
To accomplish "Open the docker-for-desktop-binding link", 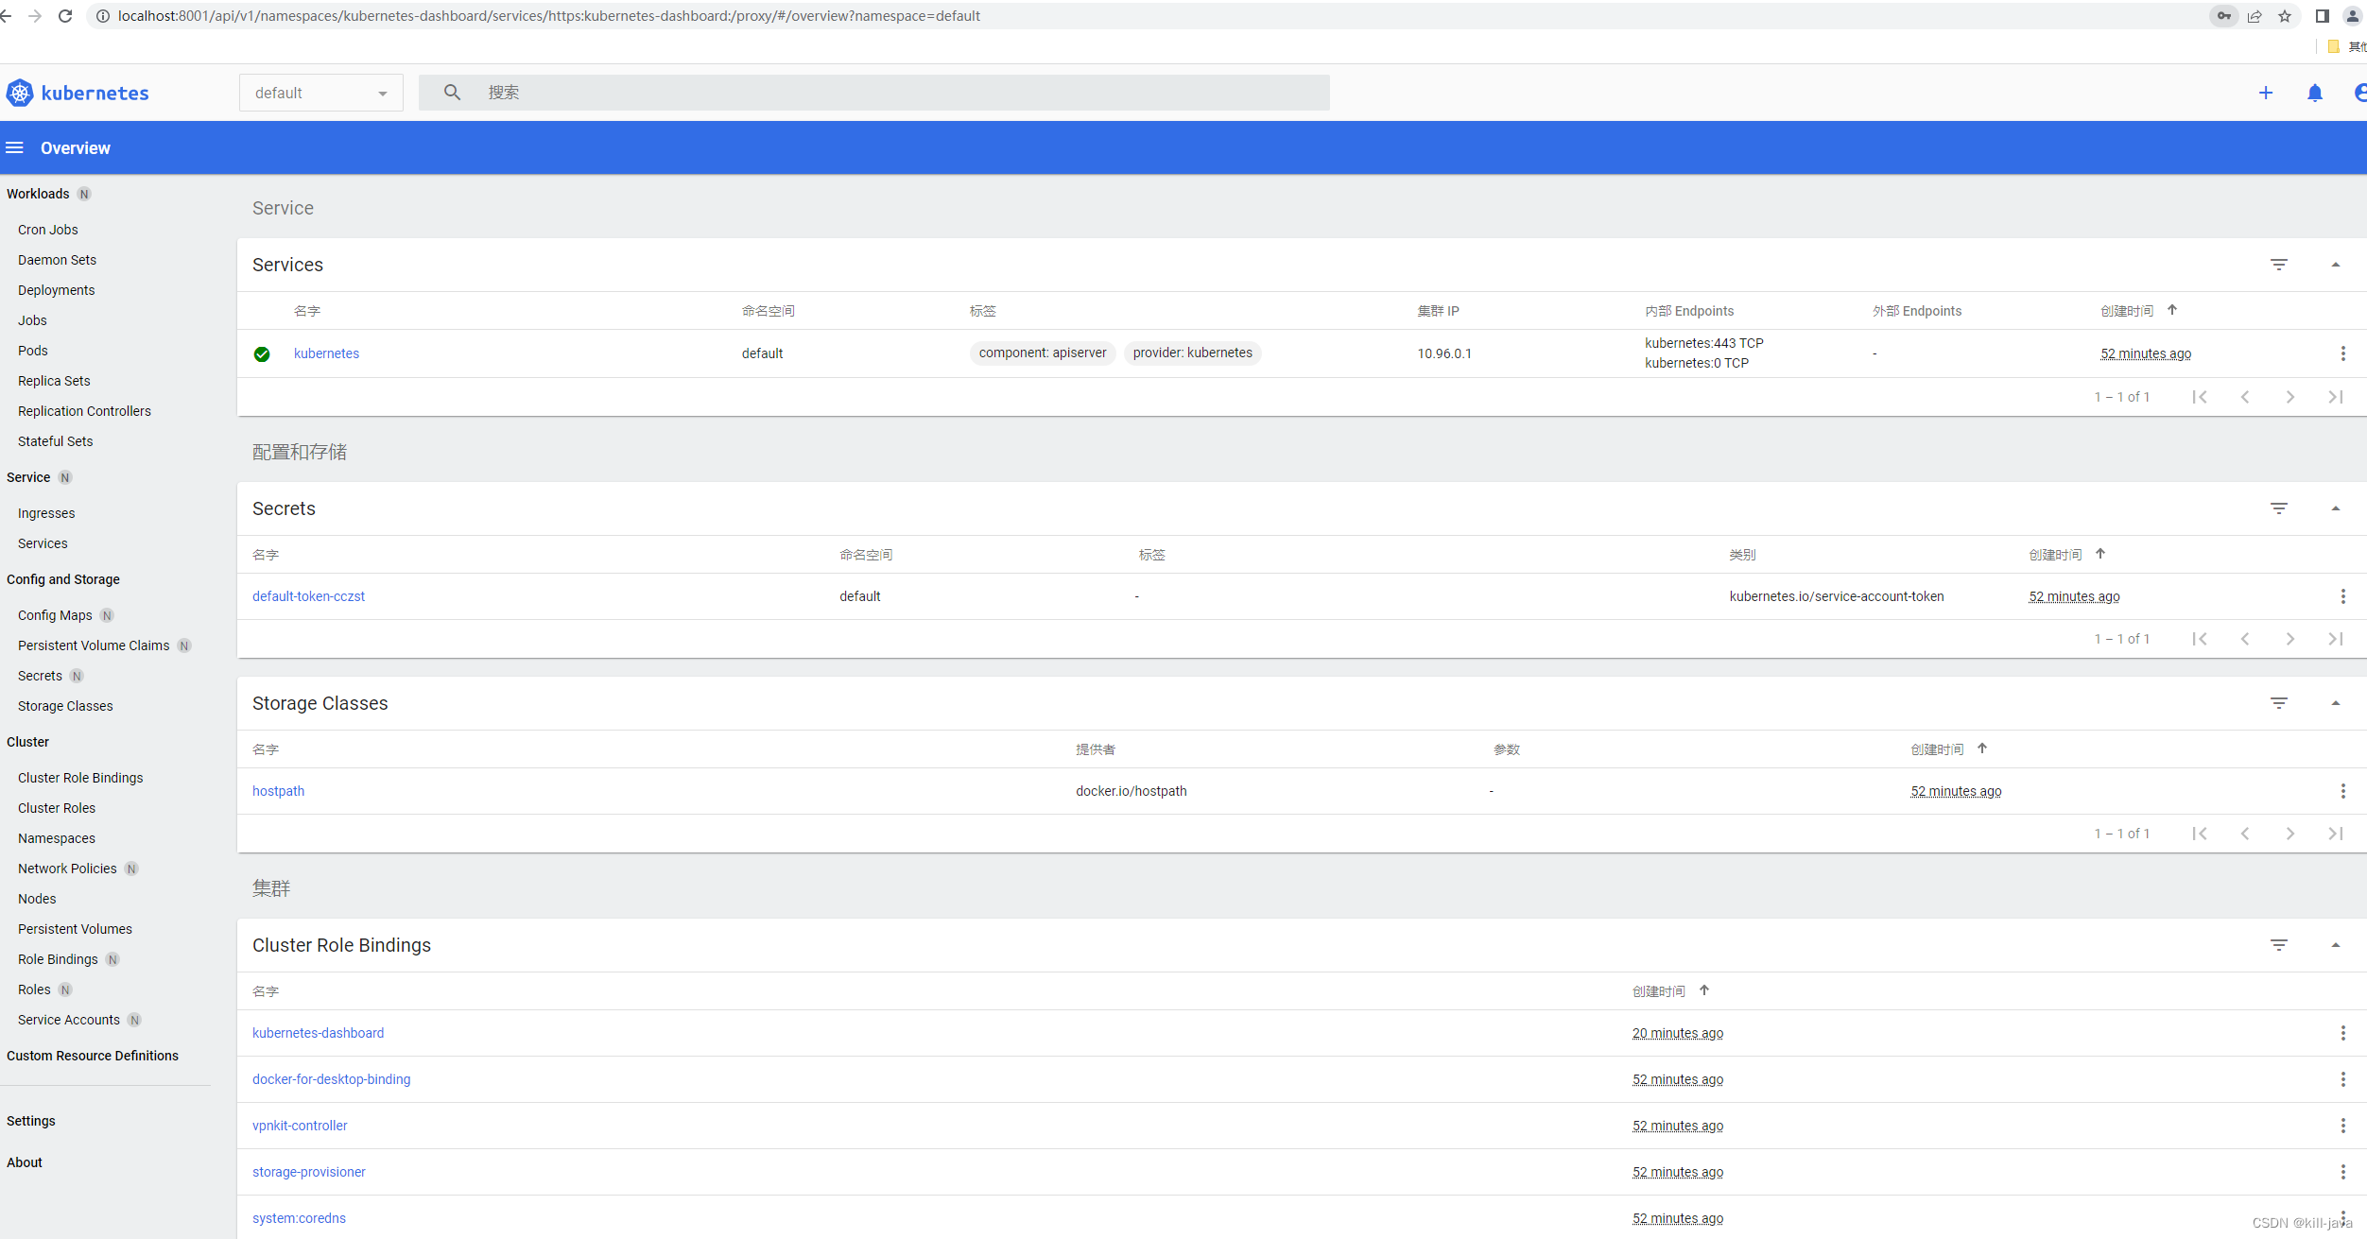I will tap(331, 1079).
